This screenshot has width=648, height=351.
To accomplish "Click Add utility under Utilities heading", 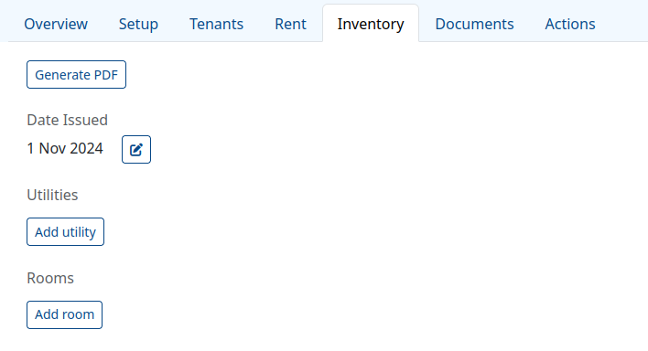I will (x=65, y=232).
